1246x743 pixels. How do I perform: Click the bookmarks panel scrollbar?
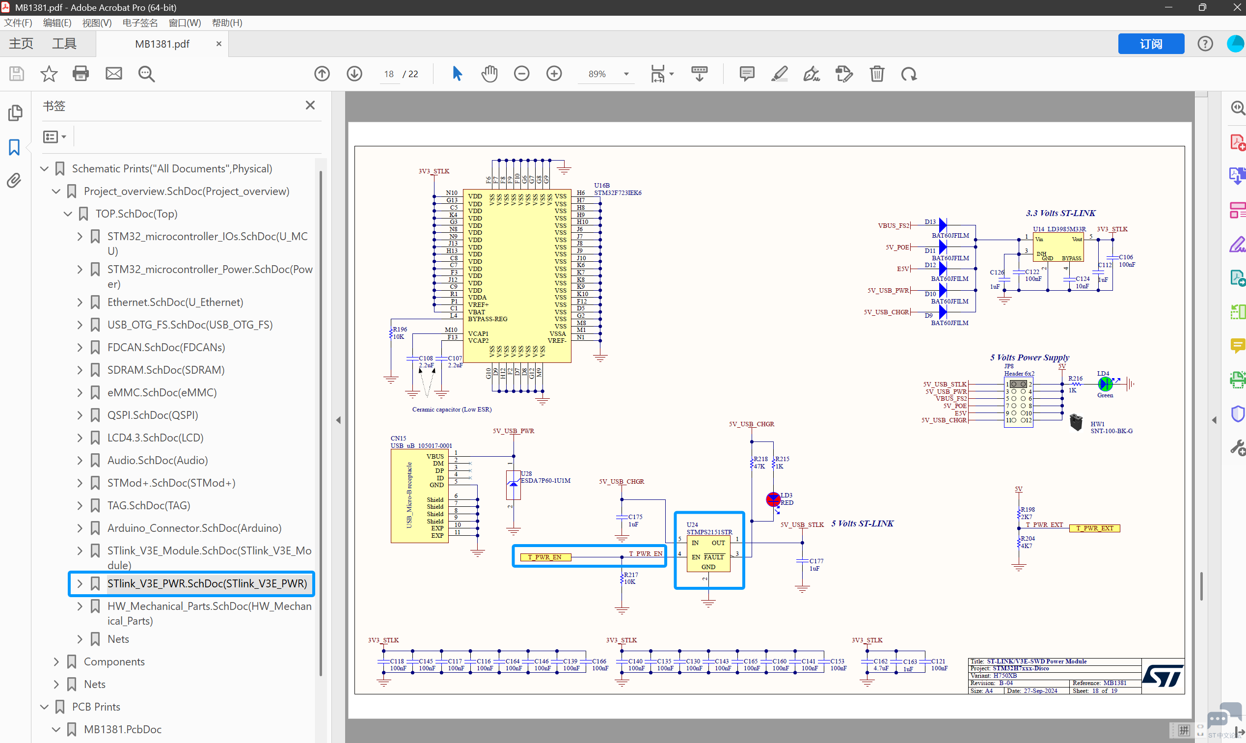[320, 424]
